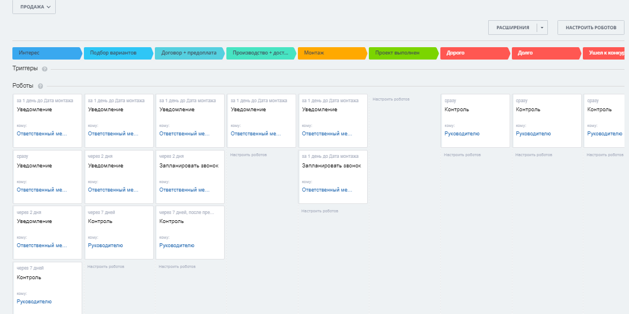Select the Долго stage
Image resolution: width=629 pixels, height=314 pixels.
[x=545, y=53]
